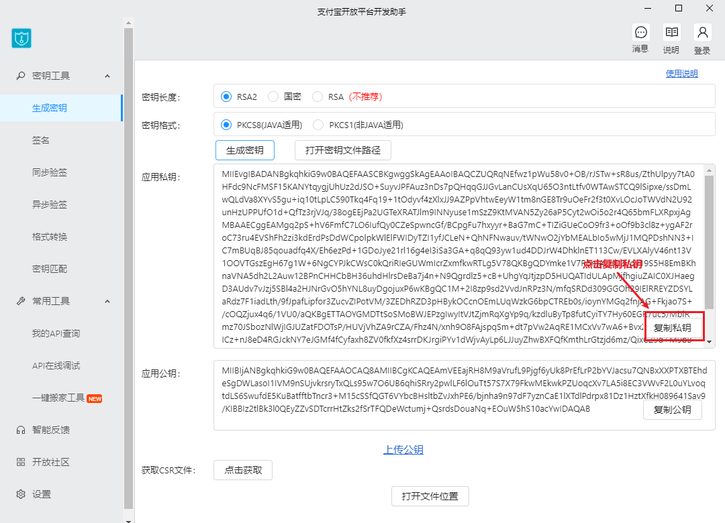Click the shield logo icon
Screen dimensions: 725x523
pyautogui.click(x=21, y=38)
